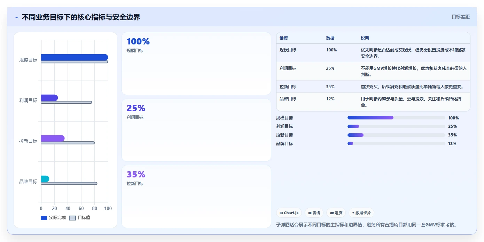Click the 12% cell in the table's 品牌目标 row
The image size is (484, 242).
[x=330, y=99]
